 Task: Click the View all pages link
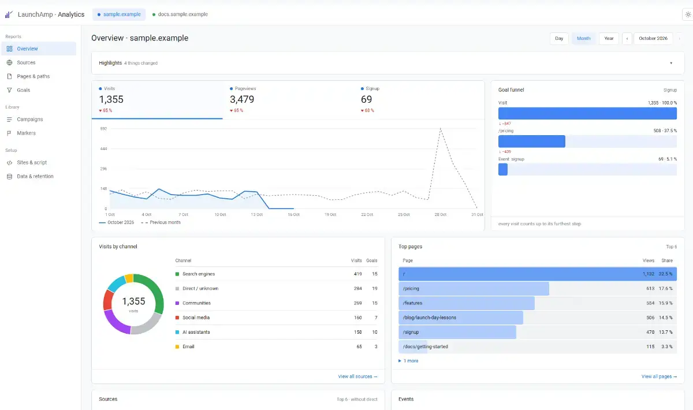659,377
